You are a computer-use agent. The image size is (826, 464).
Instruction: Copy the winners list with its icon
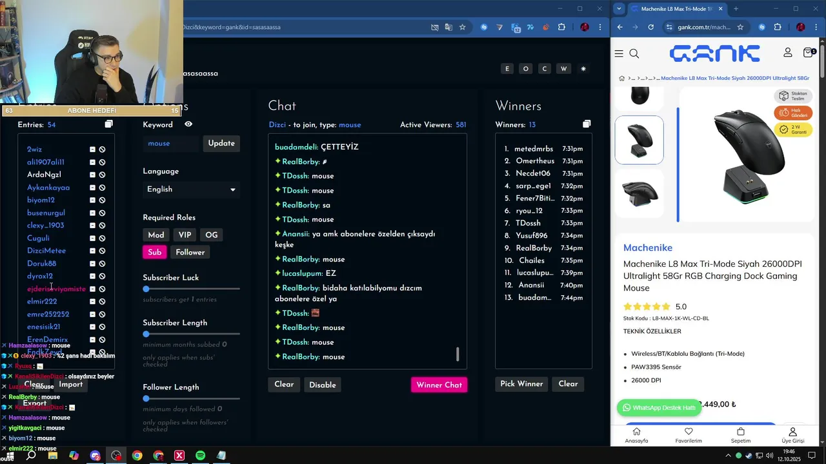(586, 124)
